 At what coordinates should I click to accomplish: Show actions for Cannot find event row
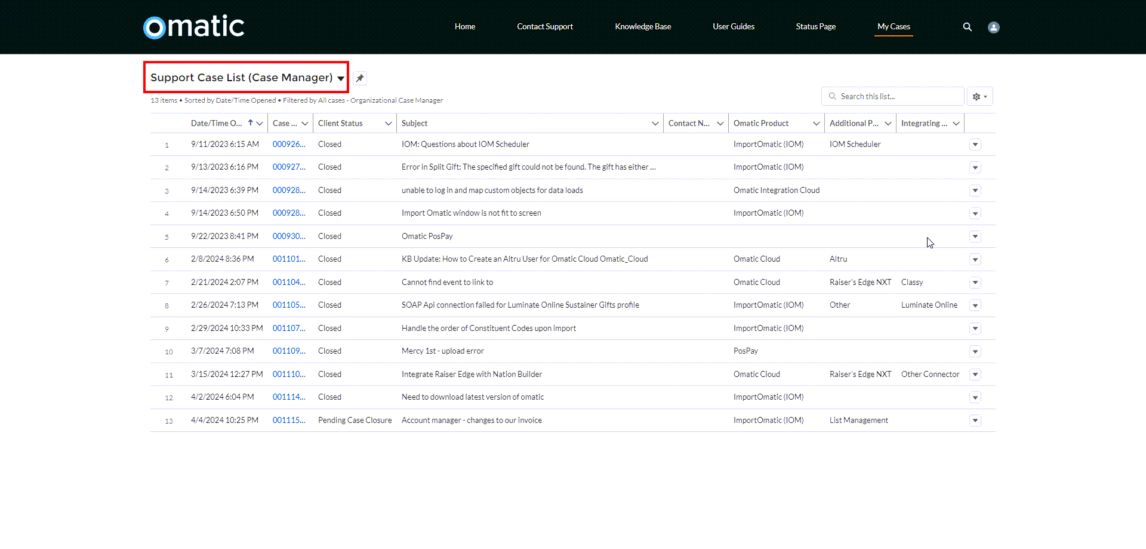pyautogui.click(x=975, y=283)
